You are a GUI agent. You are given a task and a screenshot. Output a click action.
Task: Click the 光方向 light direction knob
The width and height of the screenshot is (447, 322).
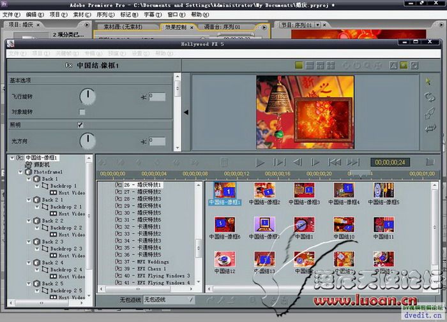87,141
